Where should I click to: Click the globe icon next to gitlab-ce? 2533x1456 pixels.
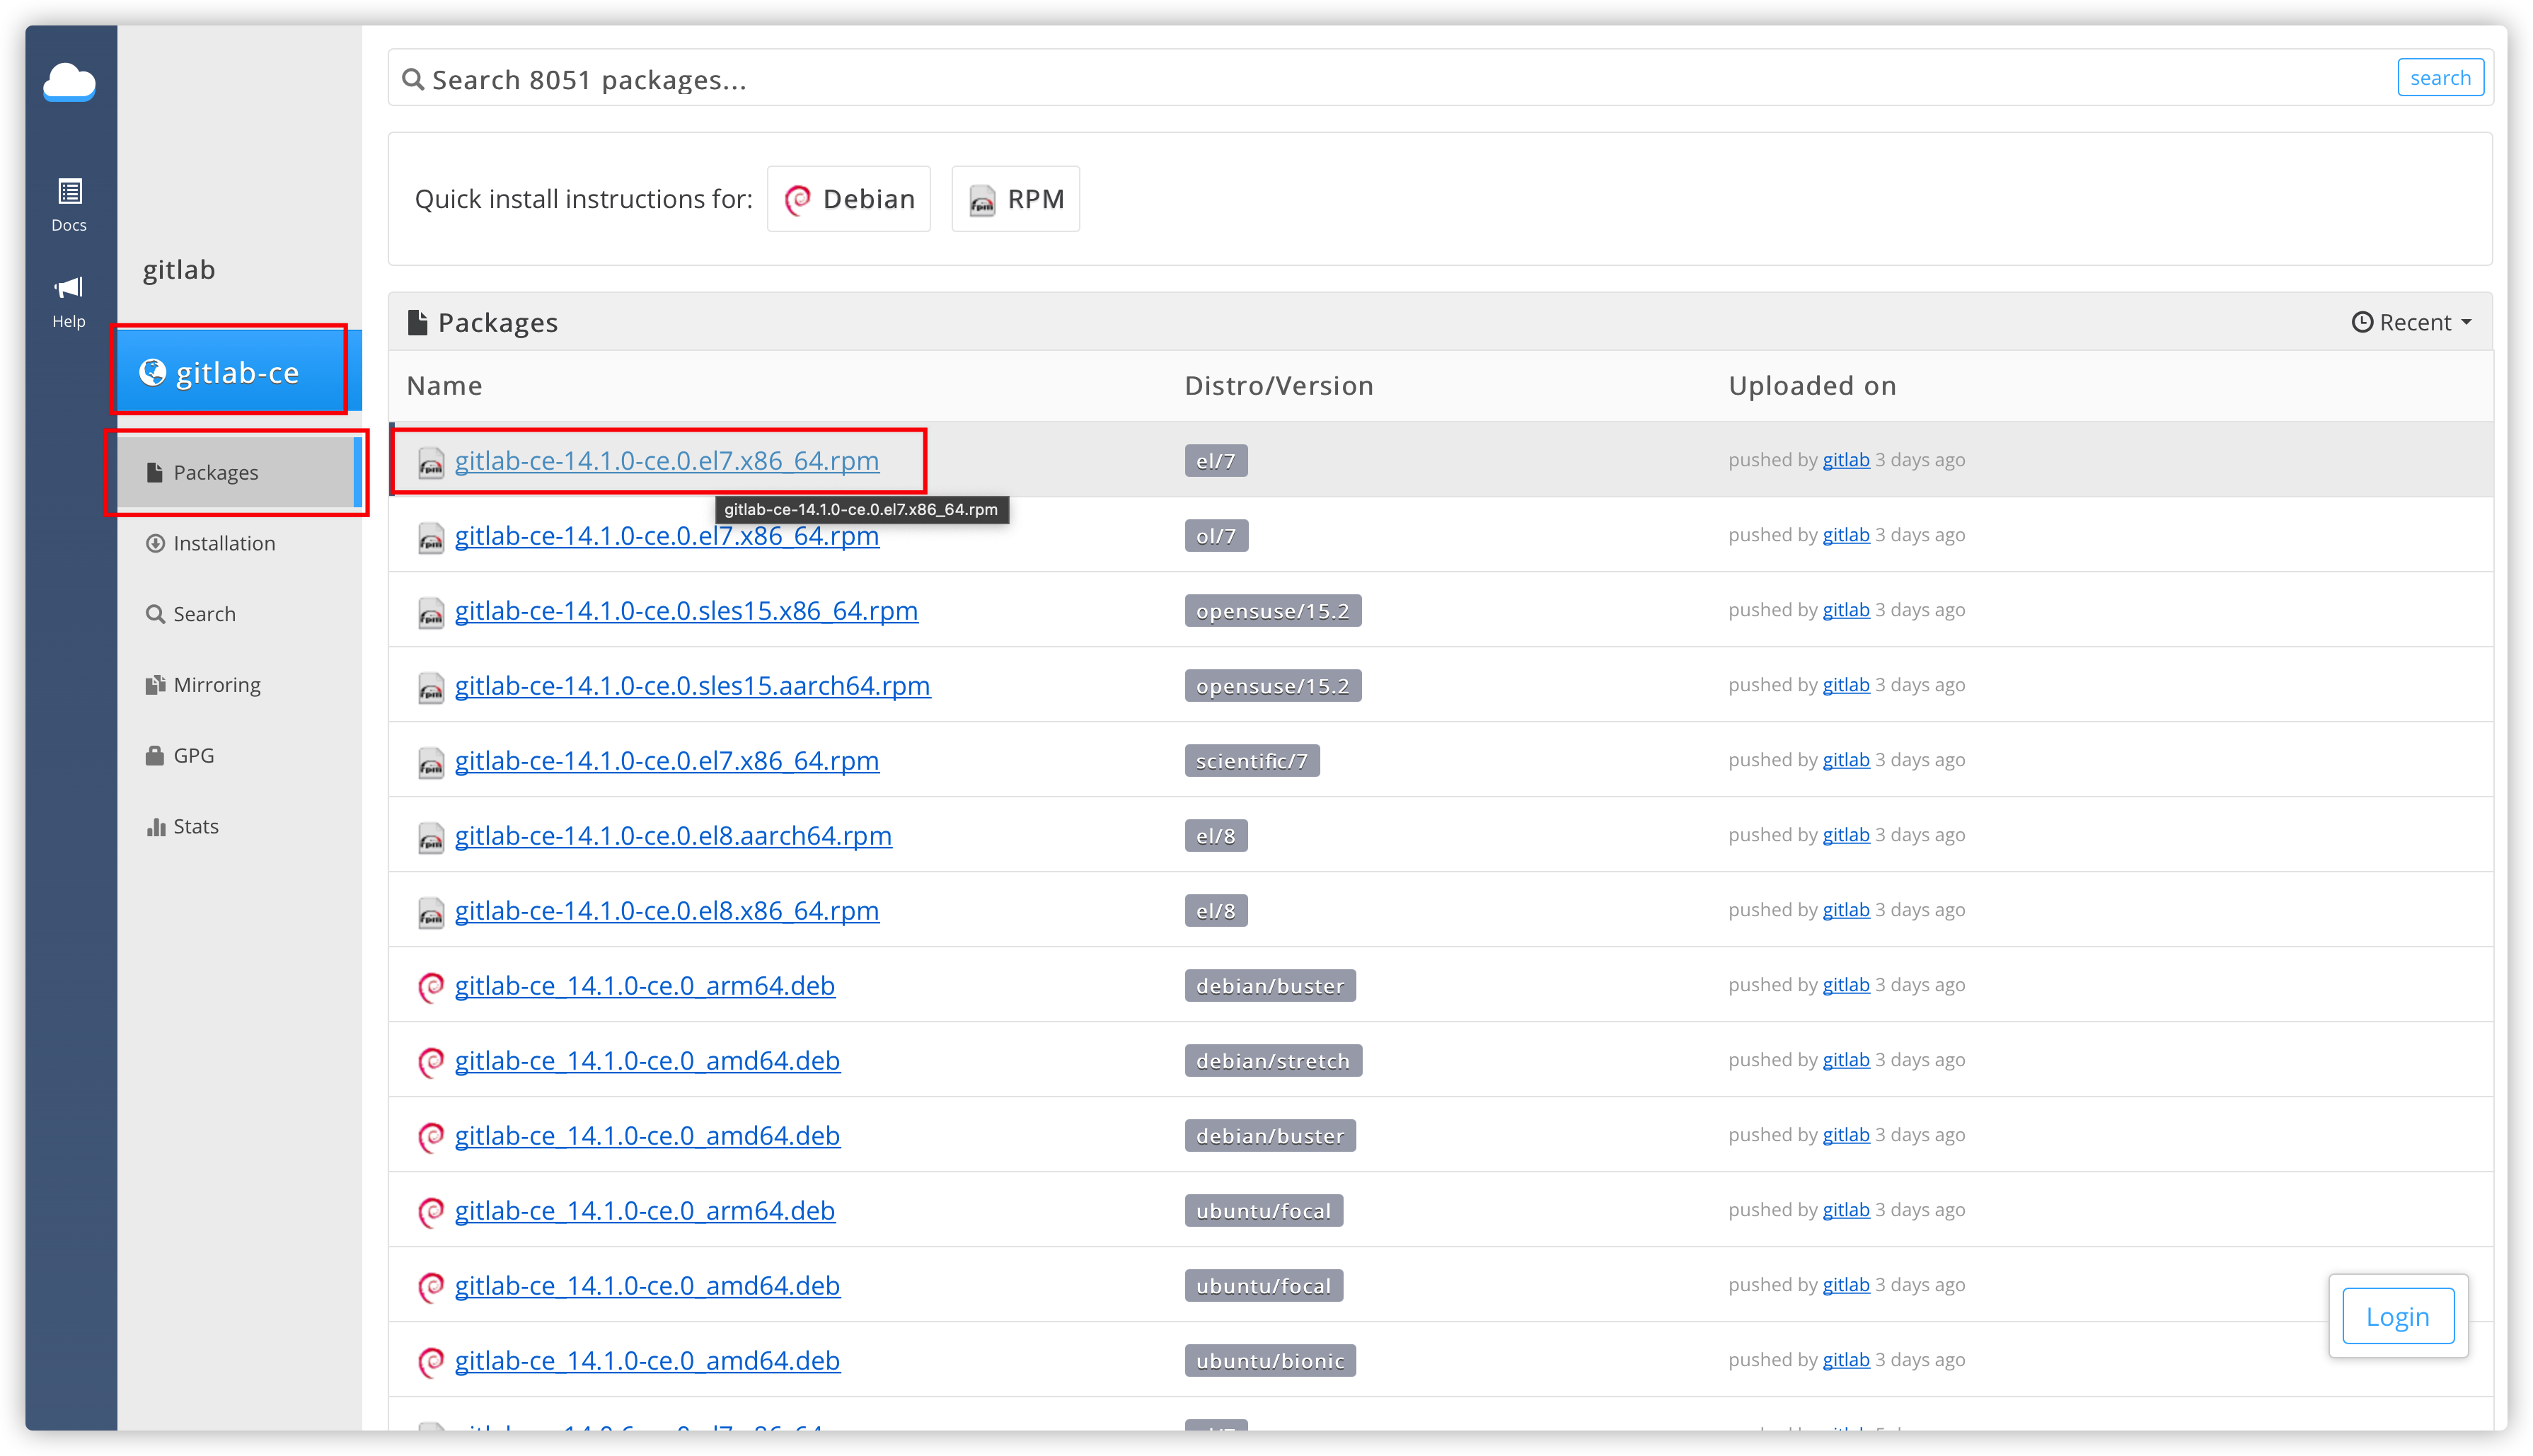click(x=152, y=372)
